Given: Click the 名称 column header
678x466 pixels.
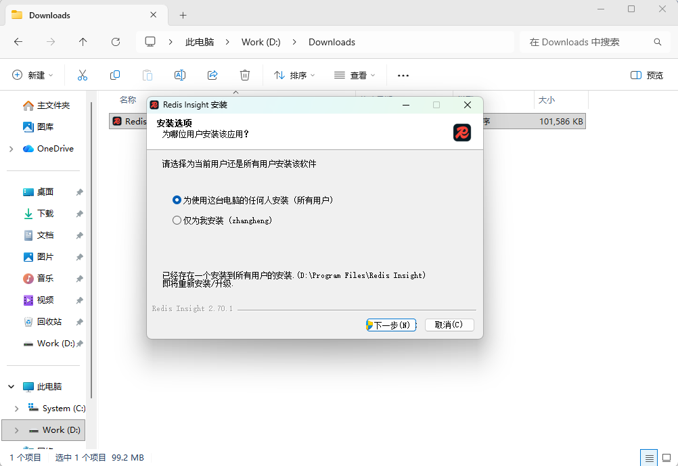Looking at the screenshot, I should (x=128, y=100).
